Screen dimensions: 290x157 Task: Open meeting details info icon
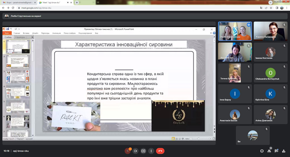tap(262, 151)
